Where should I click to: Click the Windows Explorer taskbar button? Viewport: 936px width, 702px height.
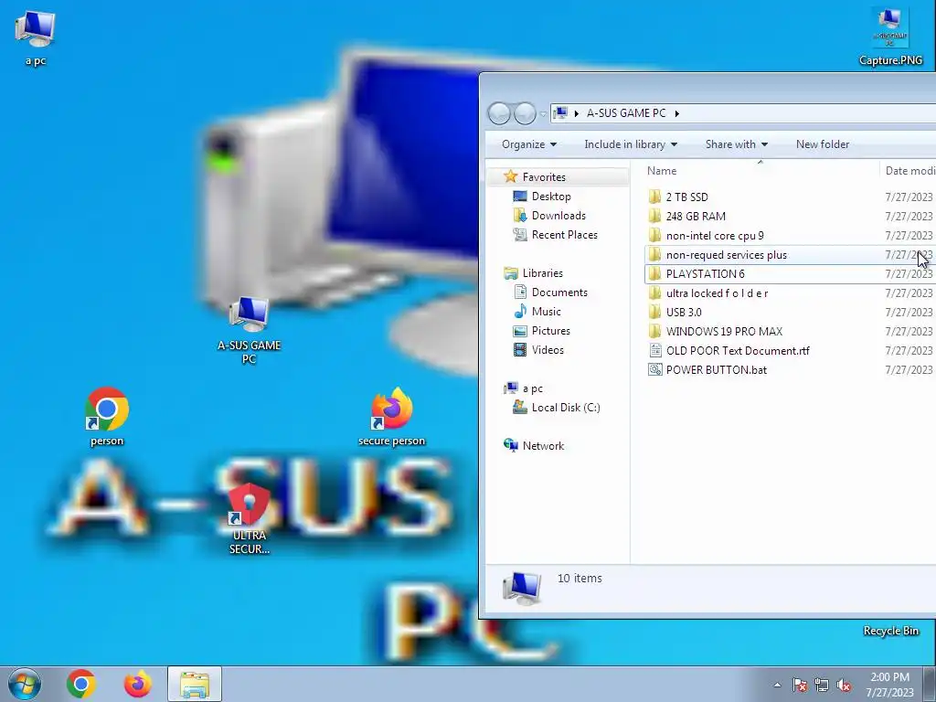(x=195, y=684)
